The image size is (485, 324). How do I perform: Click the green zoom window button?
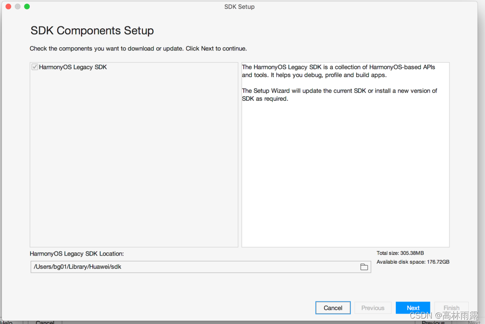27,6
